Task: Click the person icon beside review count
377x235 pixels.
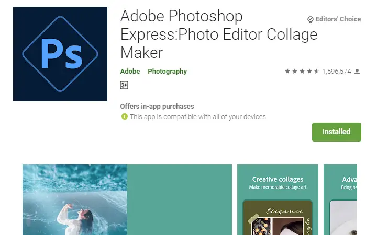Action: pyautogui.click(x=357, y=72)
